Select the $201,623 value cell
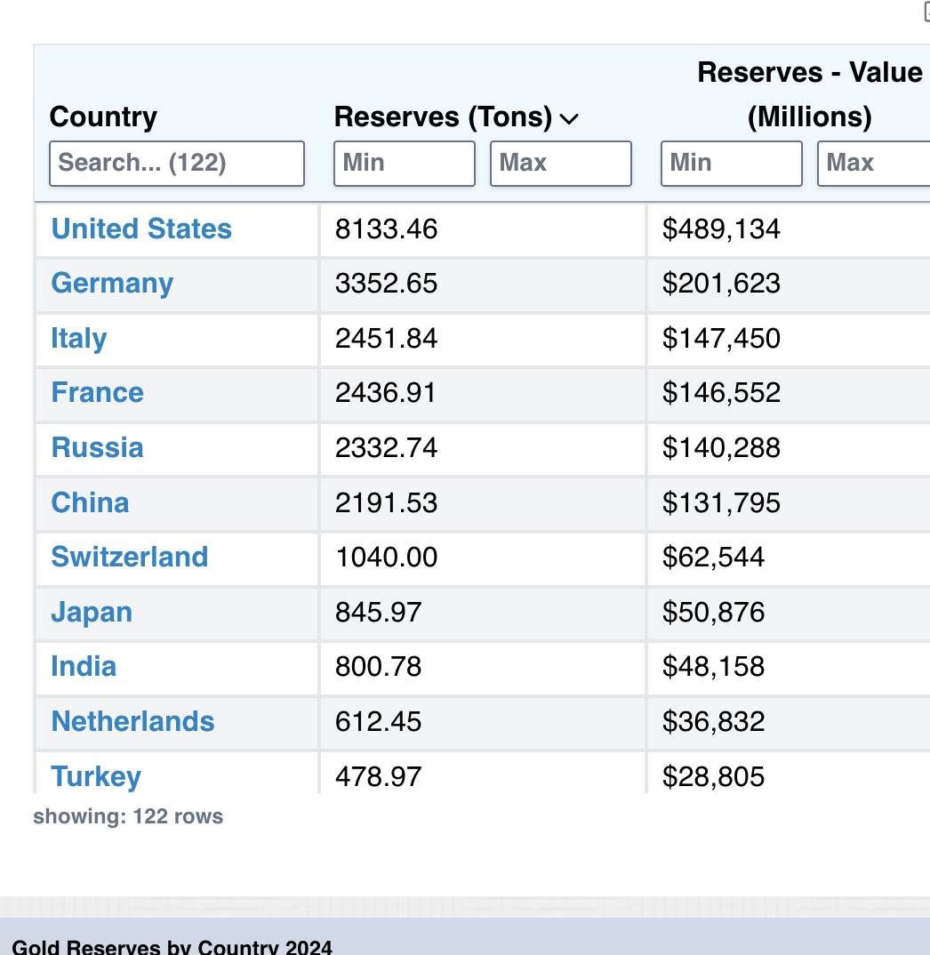 (x=789, y=285)
